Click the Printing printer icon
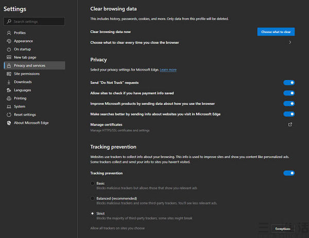Viewport: 309px width, 238px height. [x=9, y=98]
